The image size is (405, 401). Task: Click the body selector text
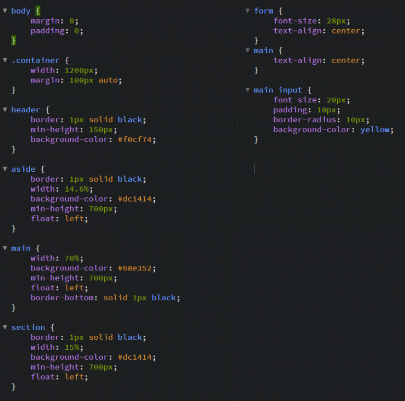(21, 11)
